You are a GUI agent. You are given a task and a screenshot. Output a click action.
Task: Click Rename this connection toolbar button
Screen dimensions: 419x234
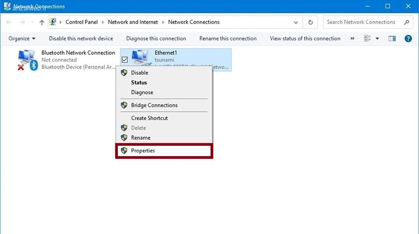228,39
